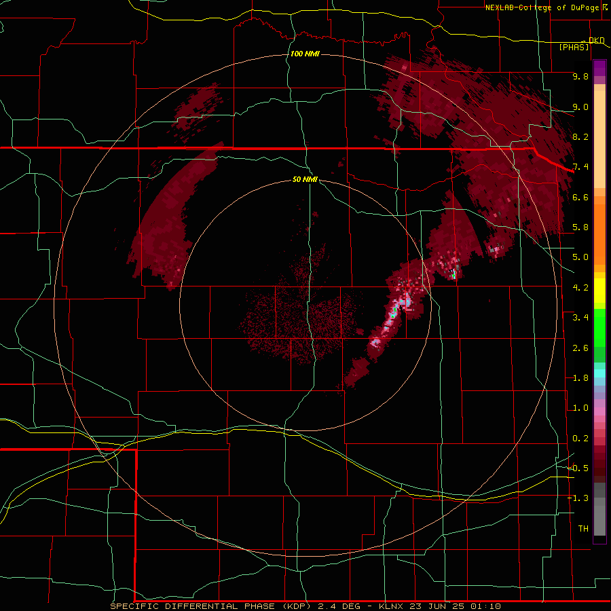Click the 9.0 value on the color scale
611x611 pixels.
coord(580,107)
